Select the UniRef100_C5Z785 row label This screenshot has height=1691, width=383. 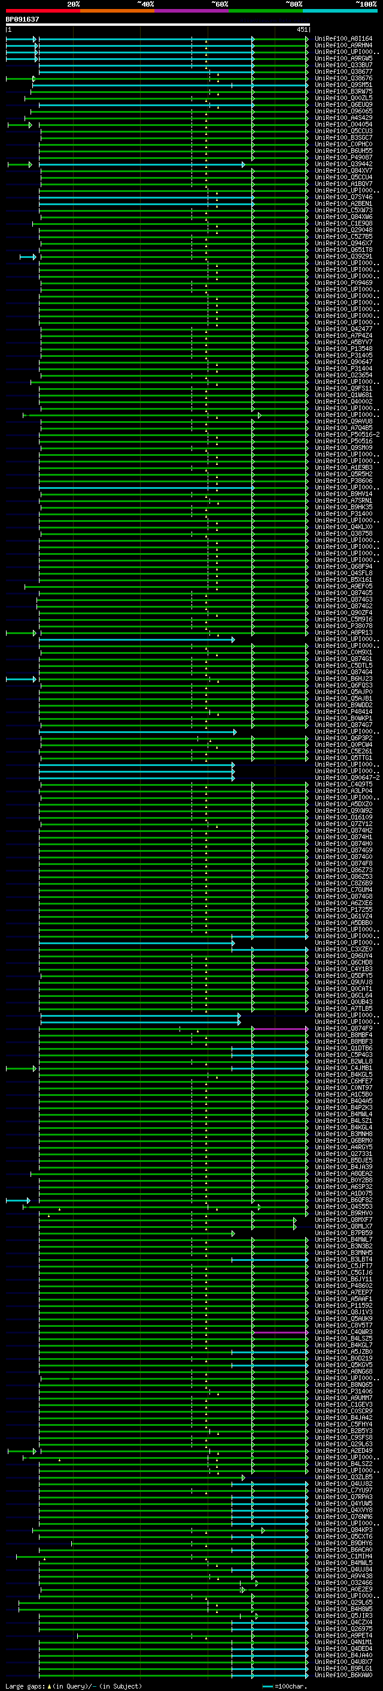point(344,236)
